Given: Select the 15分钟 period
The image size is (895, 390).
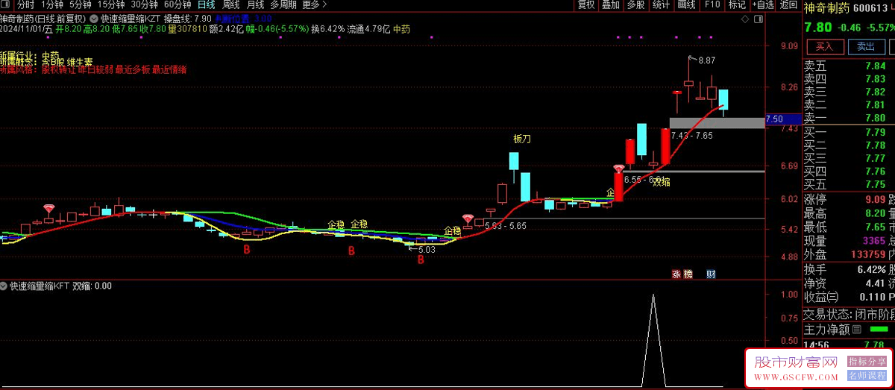Looking at the screenshot, I should point(111,4).
